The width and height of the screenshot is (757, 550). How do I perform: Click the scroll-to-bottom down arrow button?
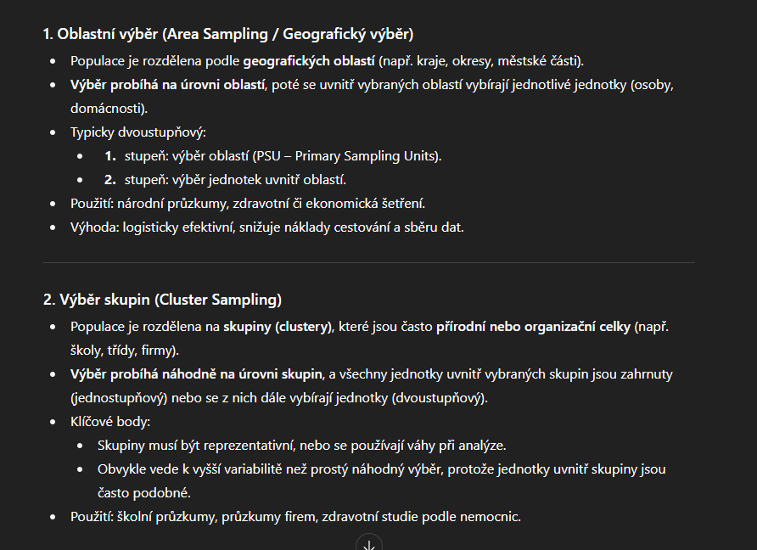pyautogui.click(x=369, y=544)
